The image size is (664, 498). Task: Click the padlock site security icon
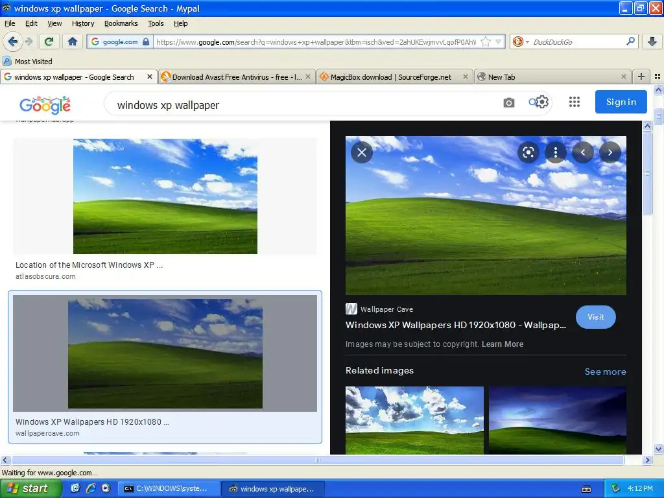pos(146,41)
